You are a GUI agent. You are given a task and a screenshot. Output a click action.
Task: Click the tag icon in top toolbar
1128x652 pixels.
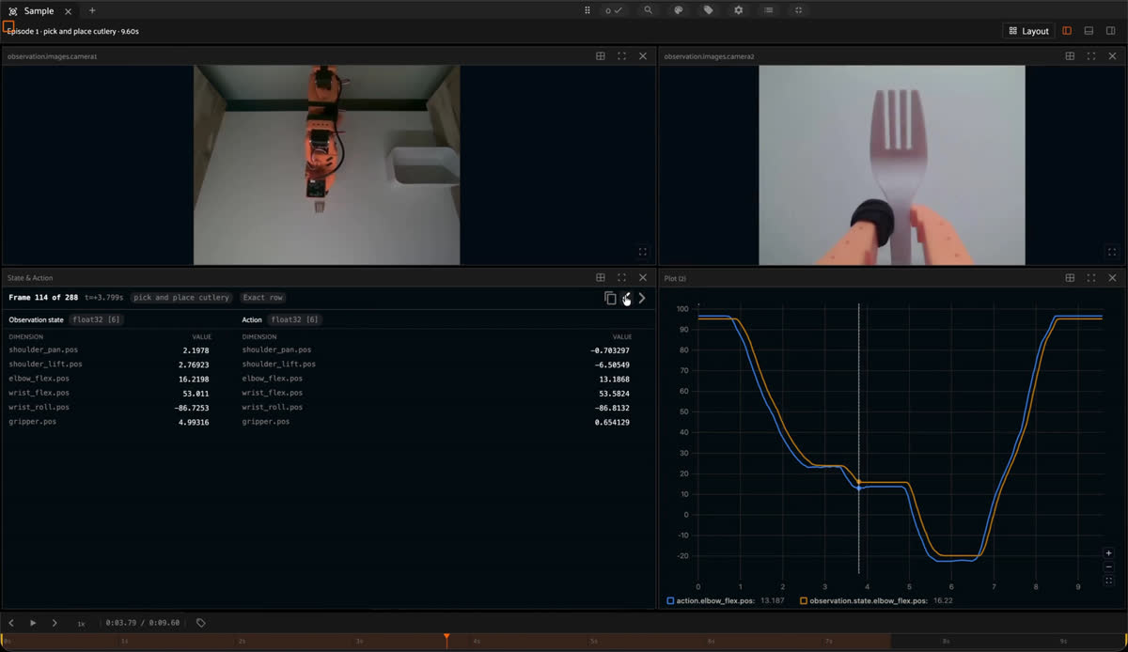pos(708,10)
